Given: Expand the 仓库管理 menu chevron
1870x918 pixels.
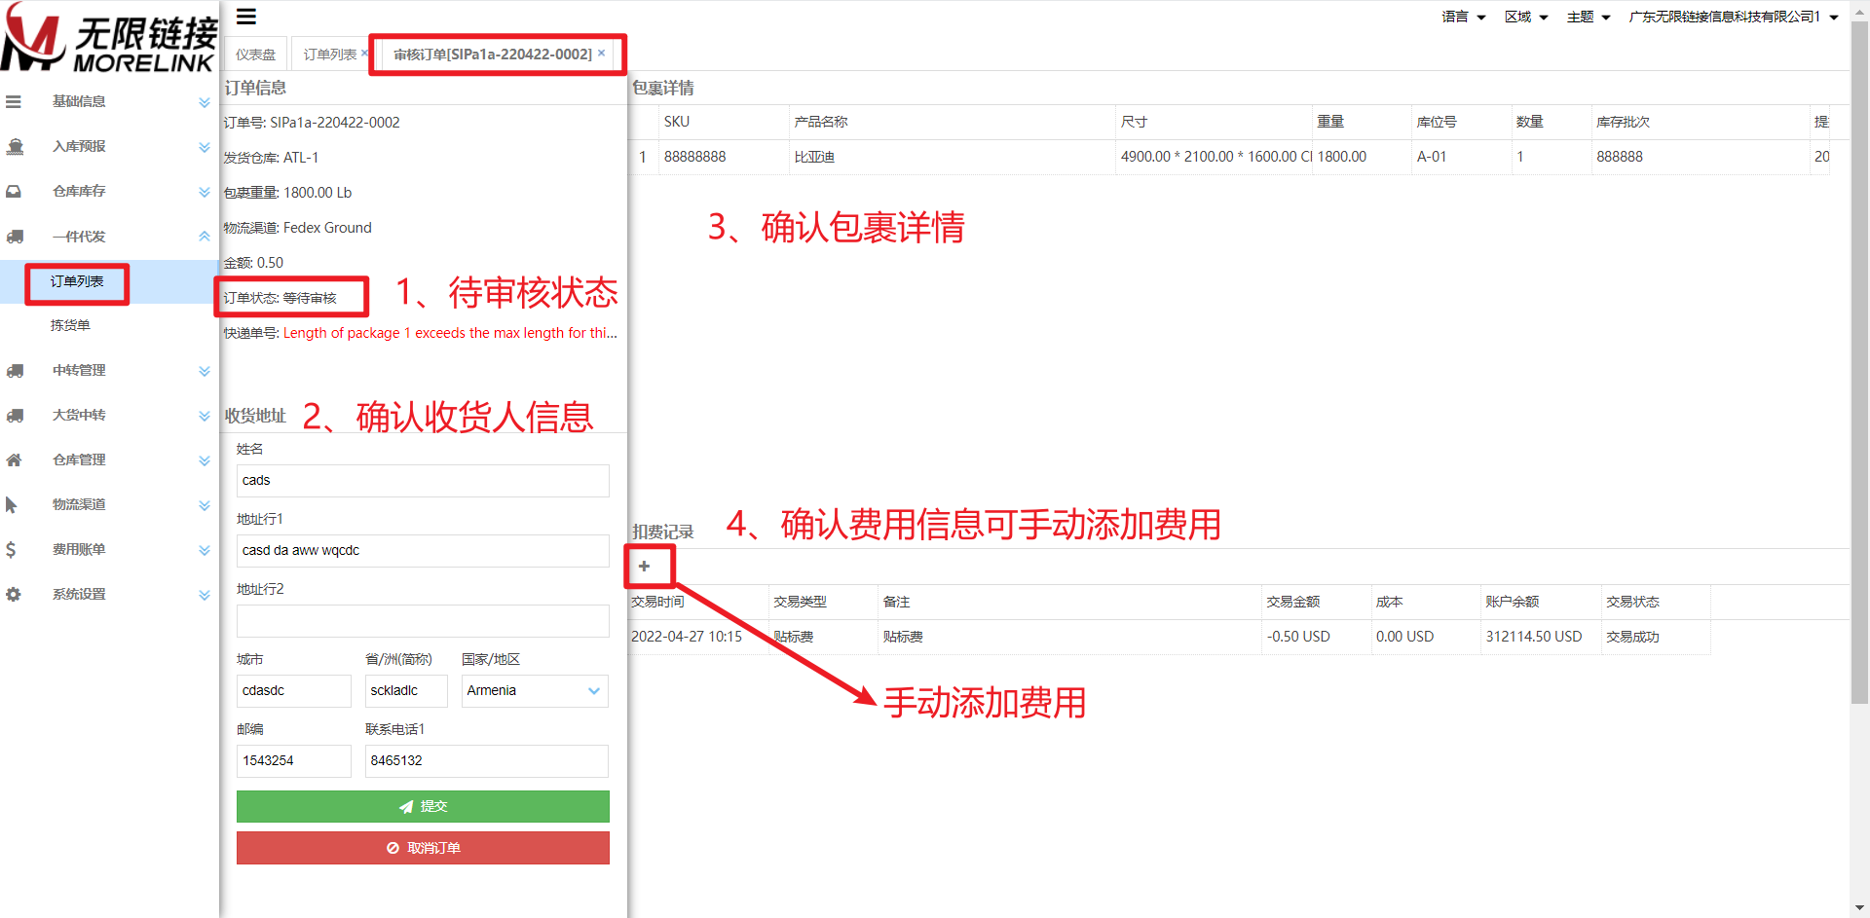Looking at the screenshot, I should coord(205,460).
